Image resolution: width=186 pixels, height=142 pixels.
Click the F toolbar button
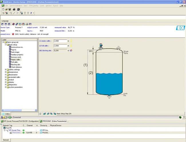(31, 13)
